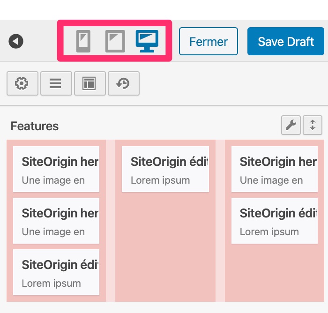Screen dimensions: 328x313
Task: Switch to mobile preview mode
Action: [83, 41]
